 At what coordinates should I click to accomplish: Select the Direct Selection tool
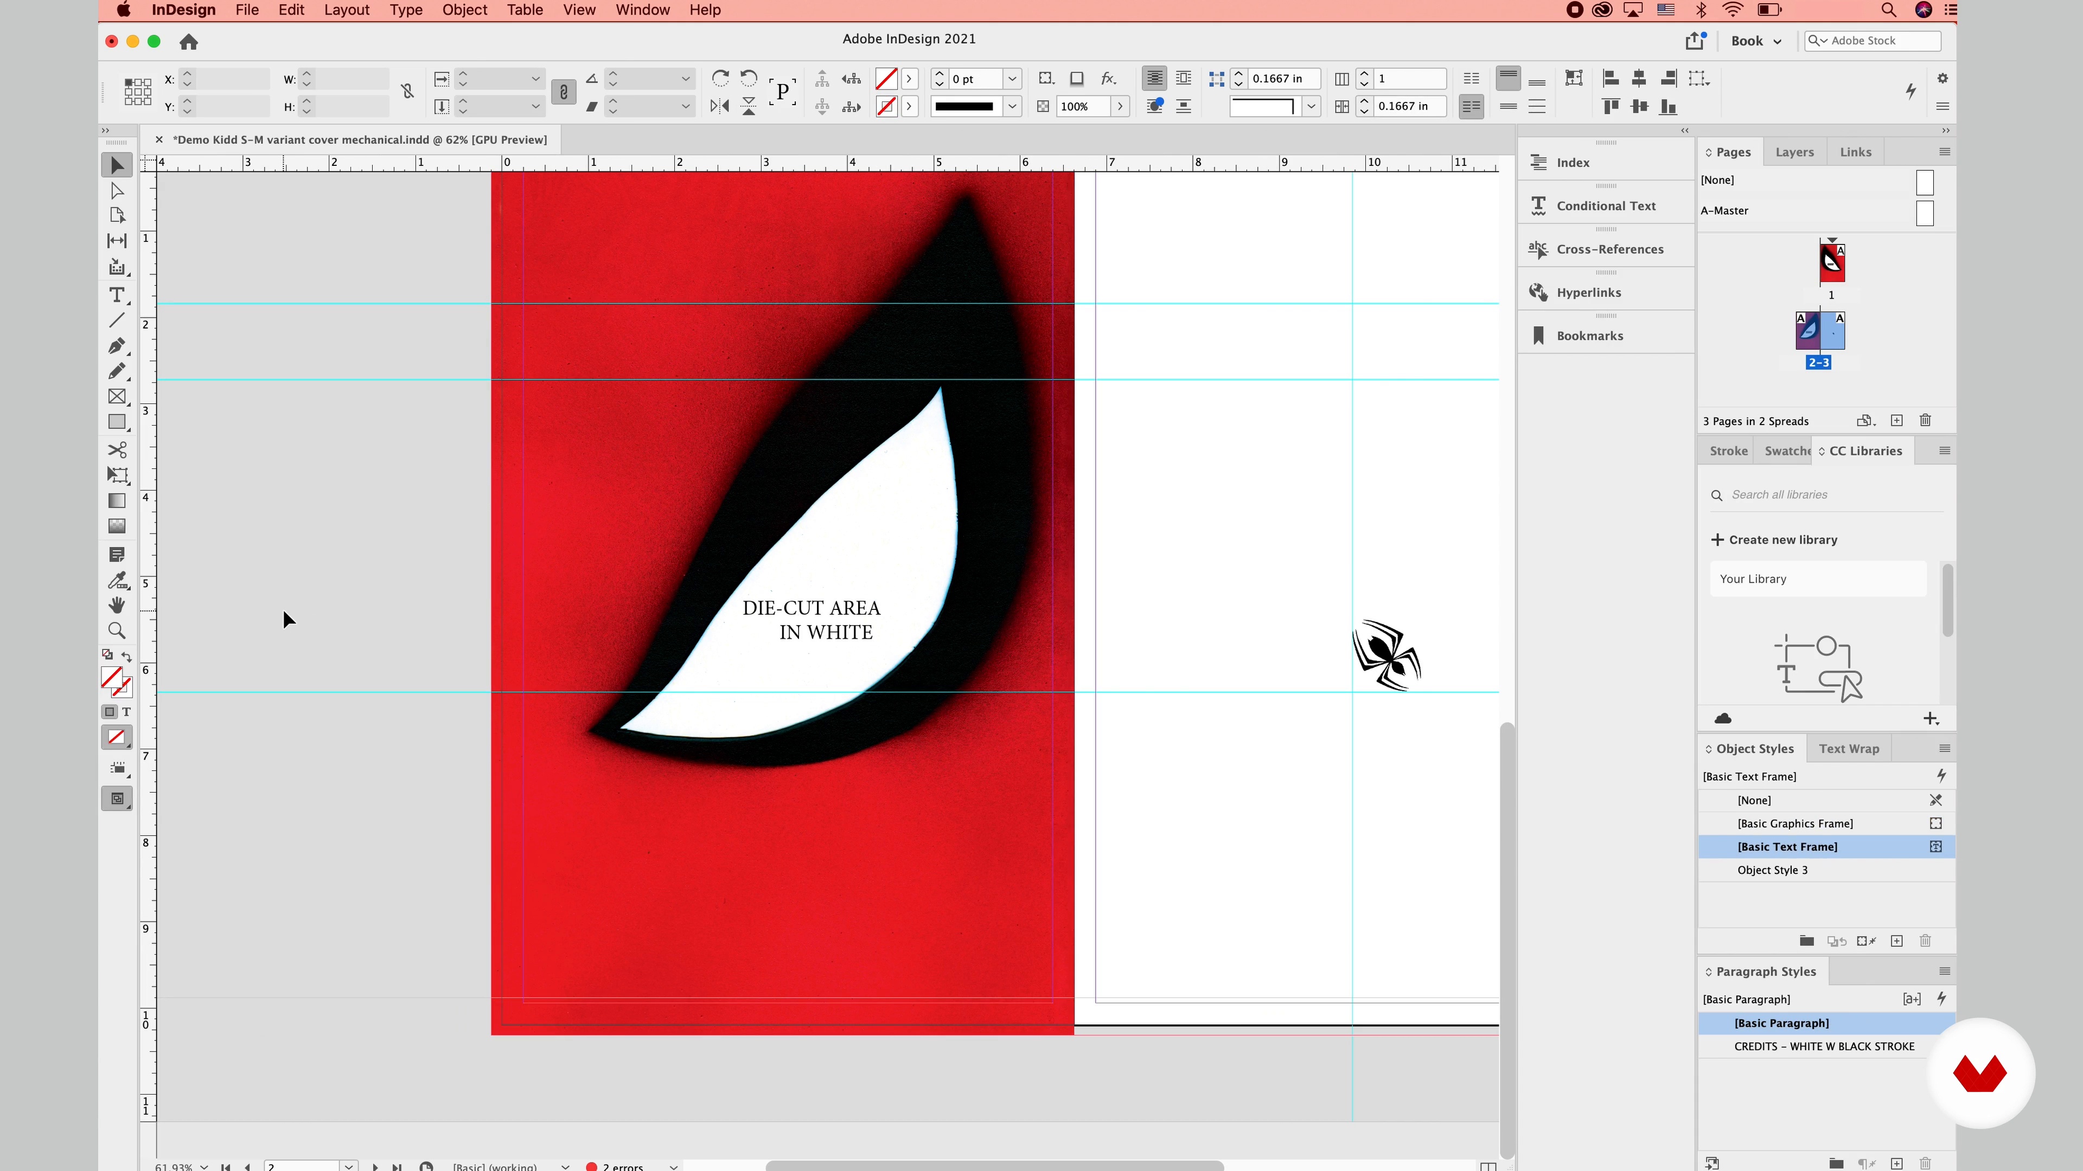click(117, 191)
